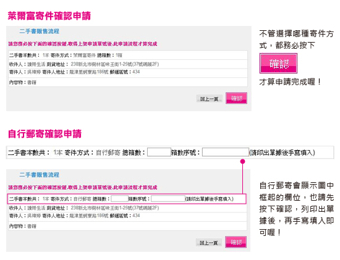Click 不管選擇哪種寄件方式 instruction text
340x260 pixels.
click(296, 40)
